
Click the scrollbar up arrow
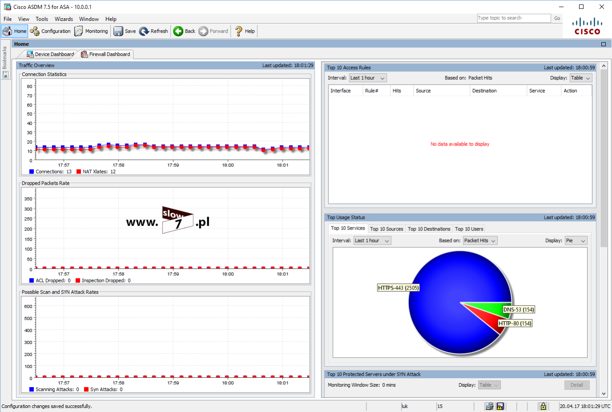(604, 66)
